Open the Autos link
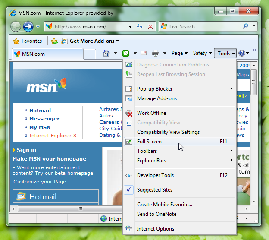This screenshot has width=269, height=240. tap(106, 116)
